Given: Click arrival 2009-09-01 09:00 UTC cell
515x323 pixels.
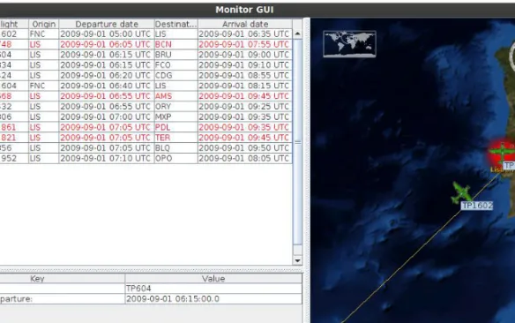Looking at the screenshot, I should tap(245, 55).
